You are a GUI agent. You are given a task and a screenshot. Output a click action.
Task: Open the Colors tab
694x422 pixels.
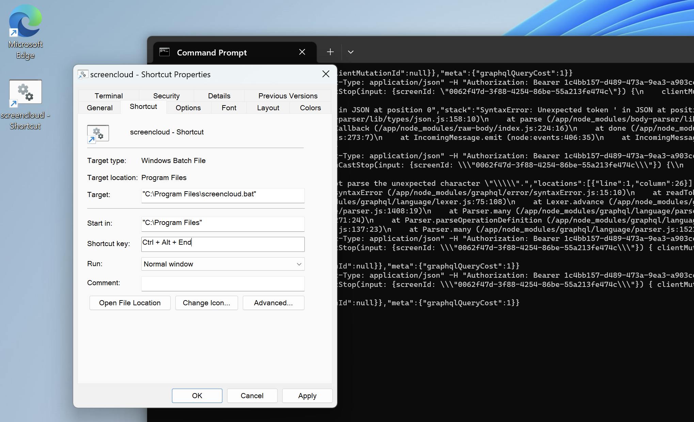pos(310,108)
